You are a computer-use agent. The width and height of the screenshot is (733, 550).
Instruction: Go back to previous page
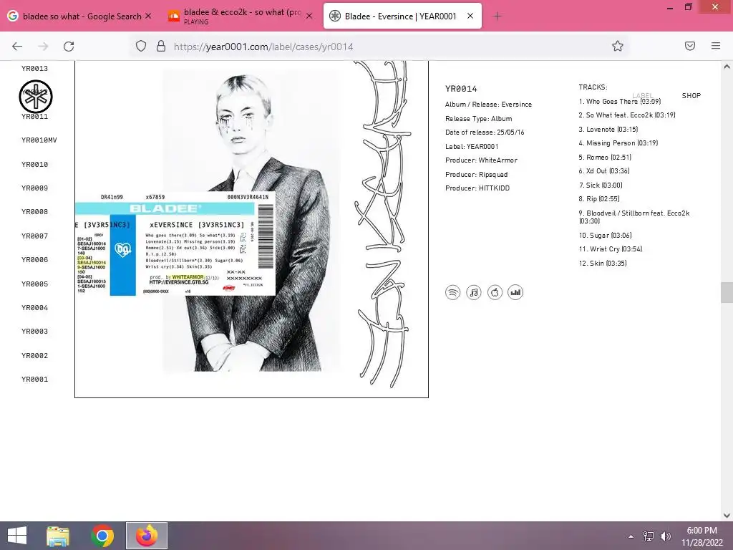coord(17,47)
